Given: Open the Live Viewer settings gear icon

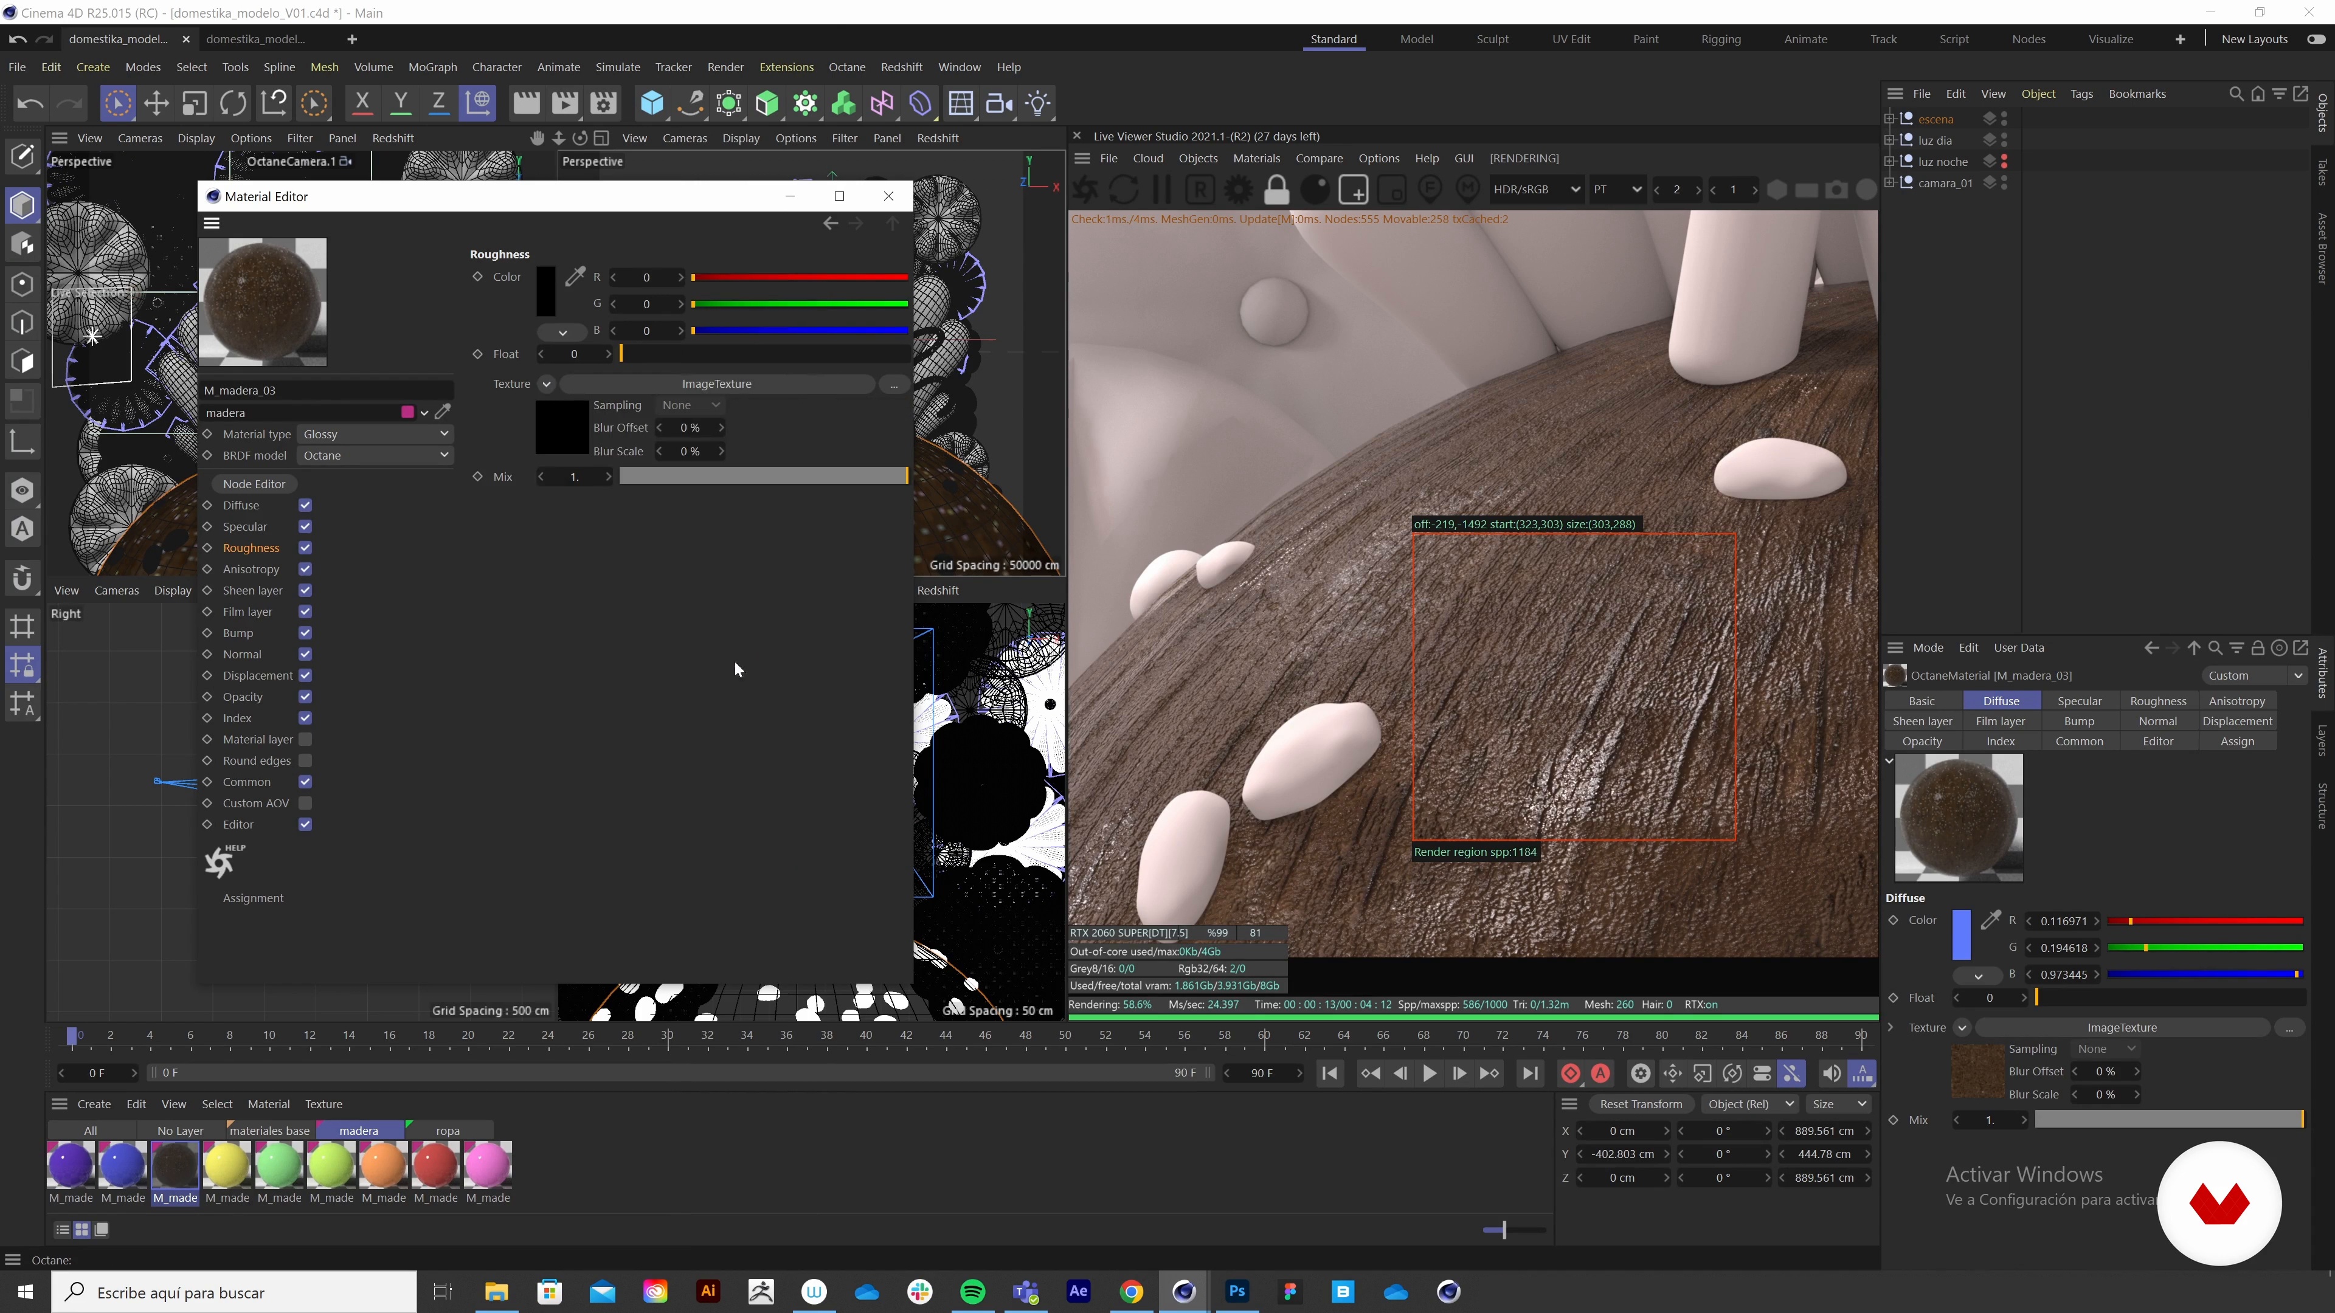Looking at the screenshot, I should [1238, 190].
